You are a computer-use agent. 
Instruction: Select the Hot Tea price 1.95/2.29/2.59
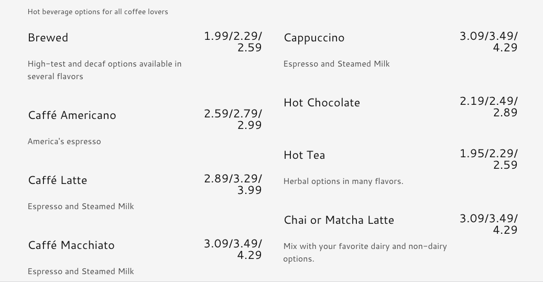(488, 159)
